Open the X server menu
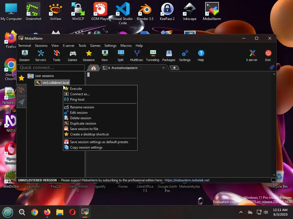Viewport: 293px width, 219px height. pos(68,46)
